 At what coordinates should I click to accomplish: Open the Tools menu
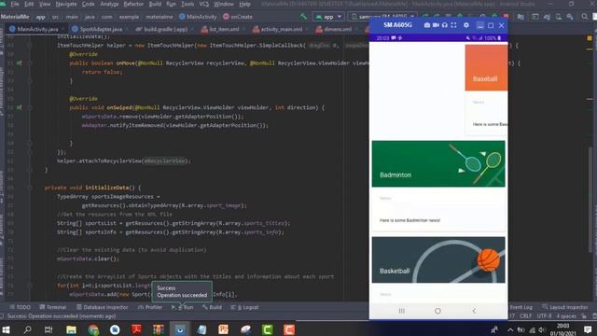coord(187,4)
